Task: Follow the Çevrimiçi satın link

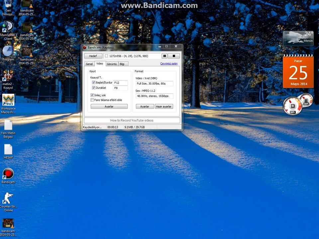Action: pyautogui.click(x=169, y=64)
